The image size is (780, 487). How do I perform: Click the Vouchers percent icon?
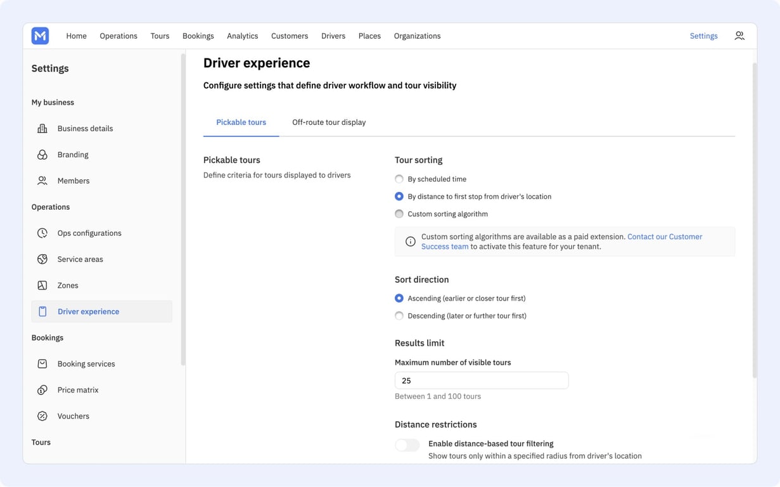[42, 416]
